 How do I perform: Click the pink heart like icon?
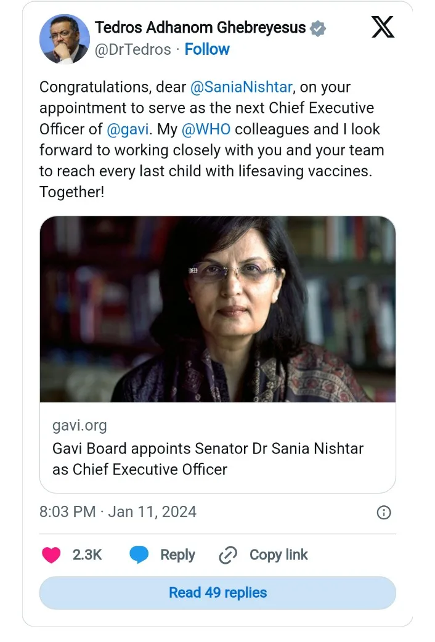click(x=51, y=555)
